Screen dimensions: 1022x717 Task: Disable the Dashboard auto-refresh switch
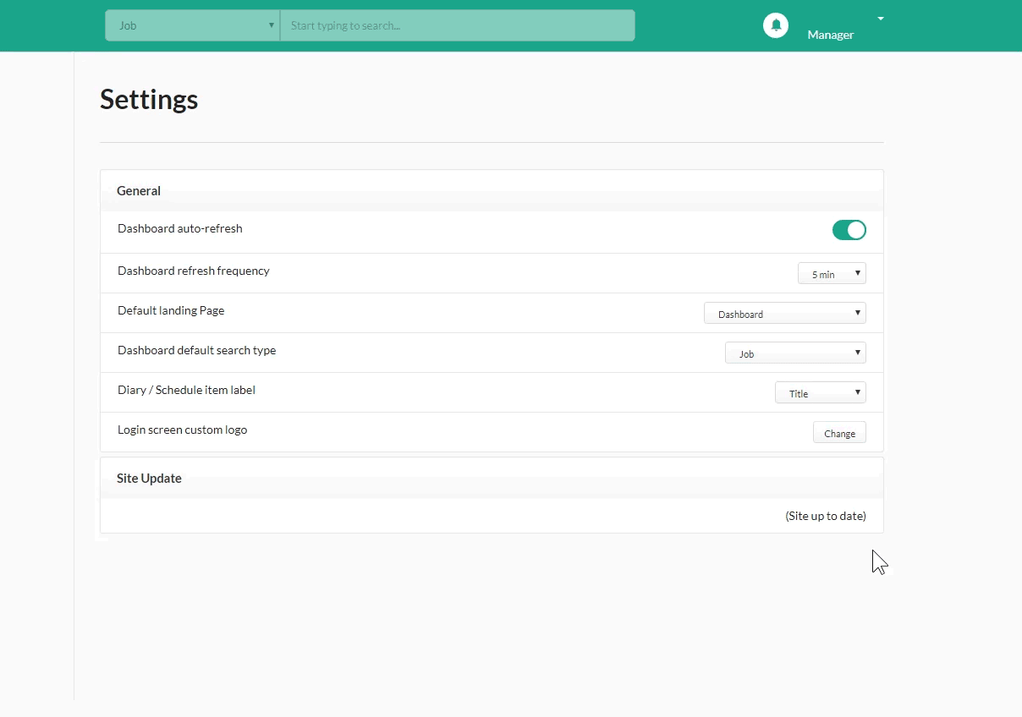coord(849,229)
